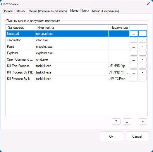Remove the Kill Process By N... row
Viewport: 153px width, 152px height.
click(x=142, y=79)
